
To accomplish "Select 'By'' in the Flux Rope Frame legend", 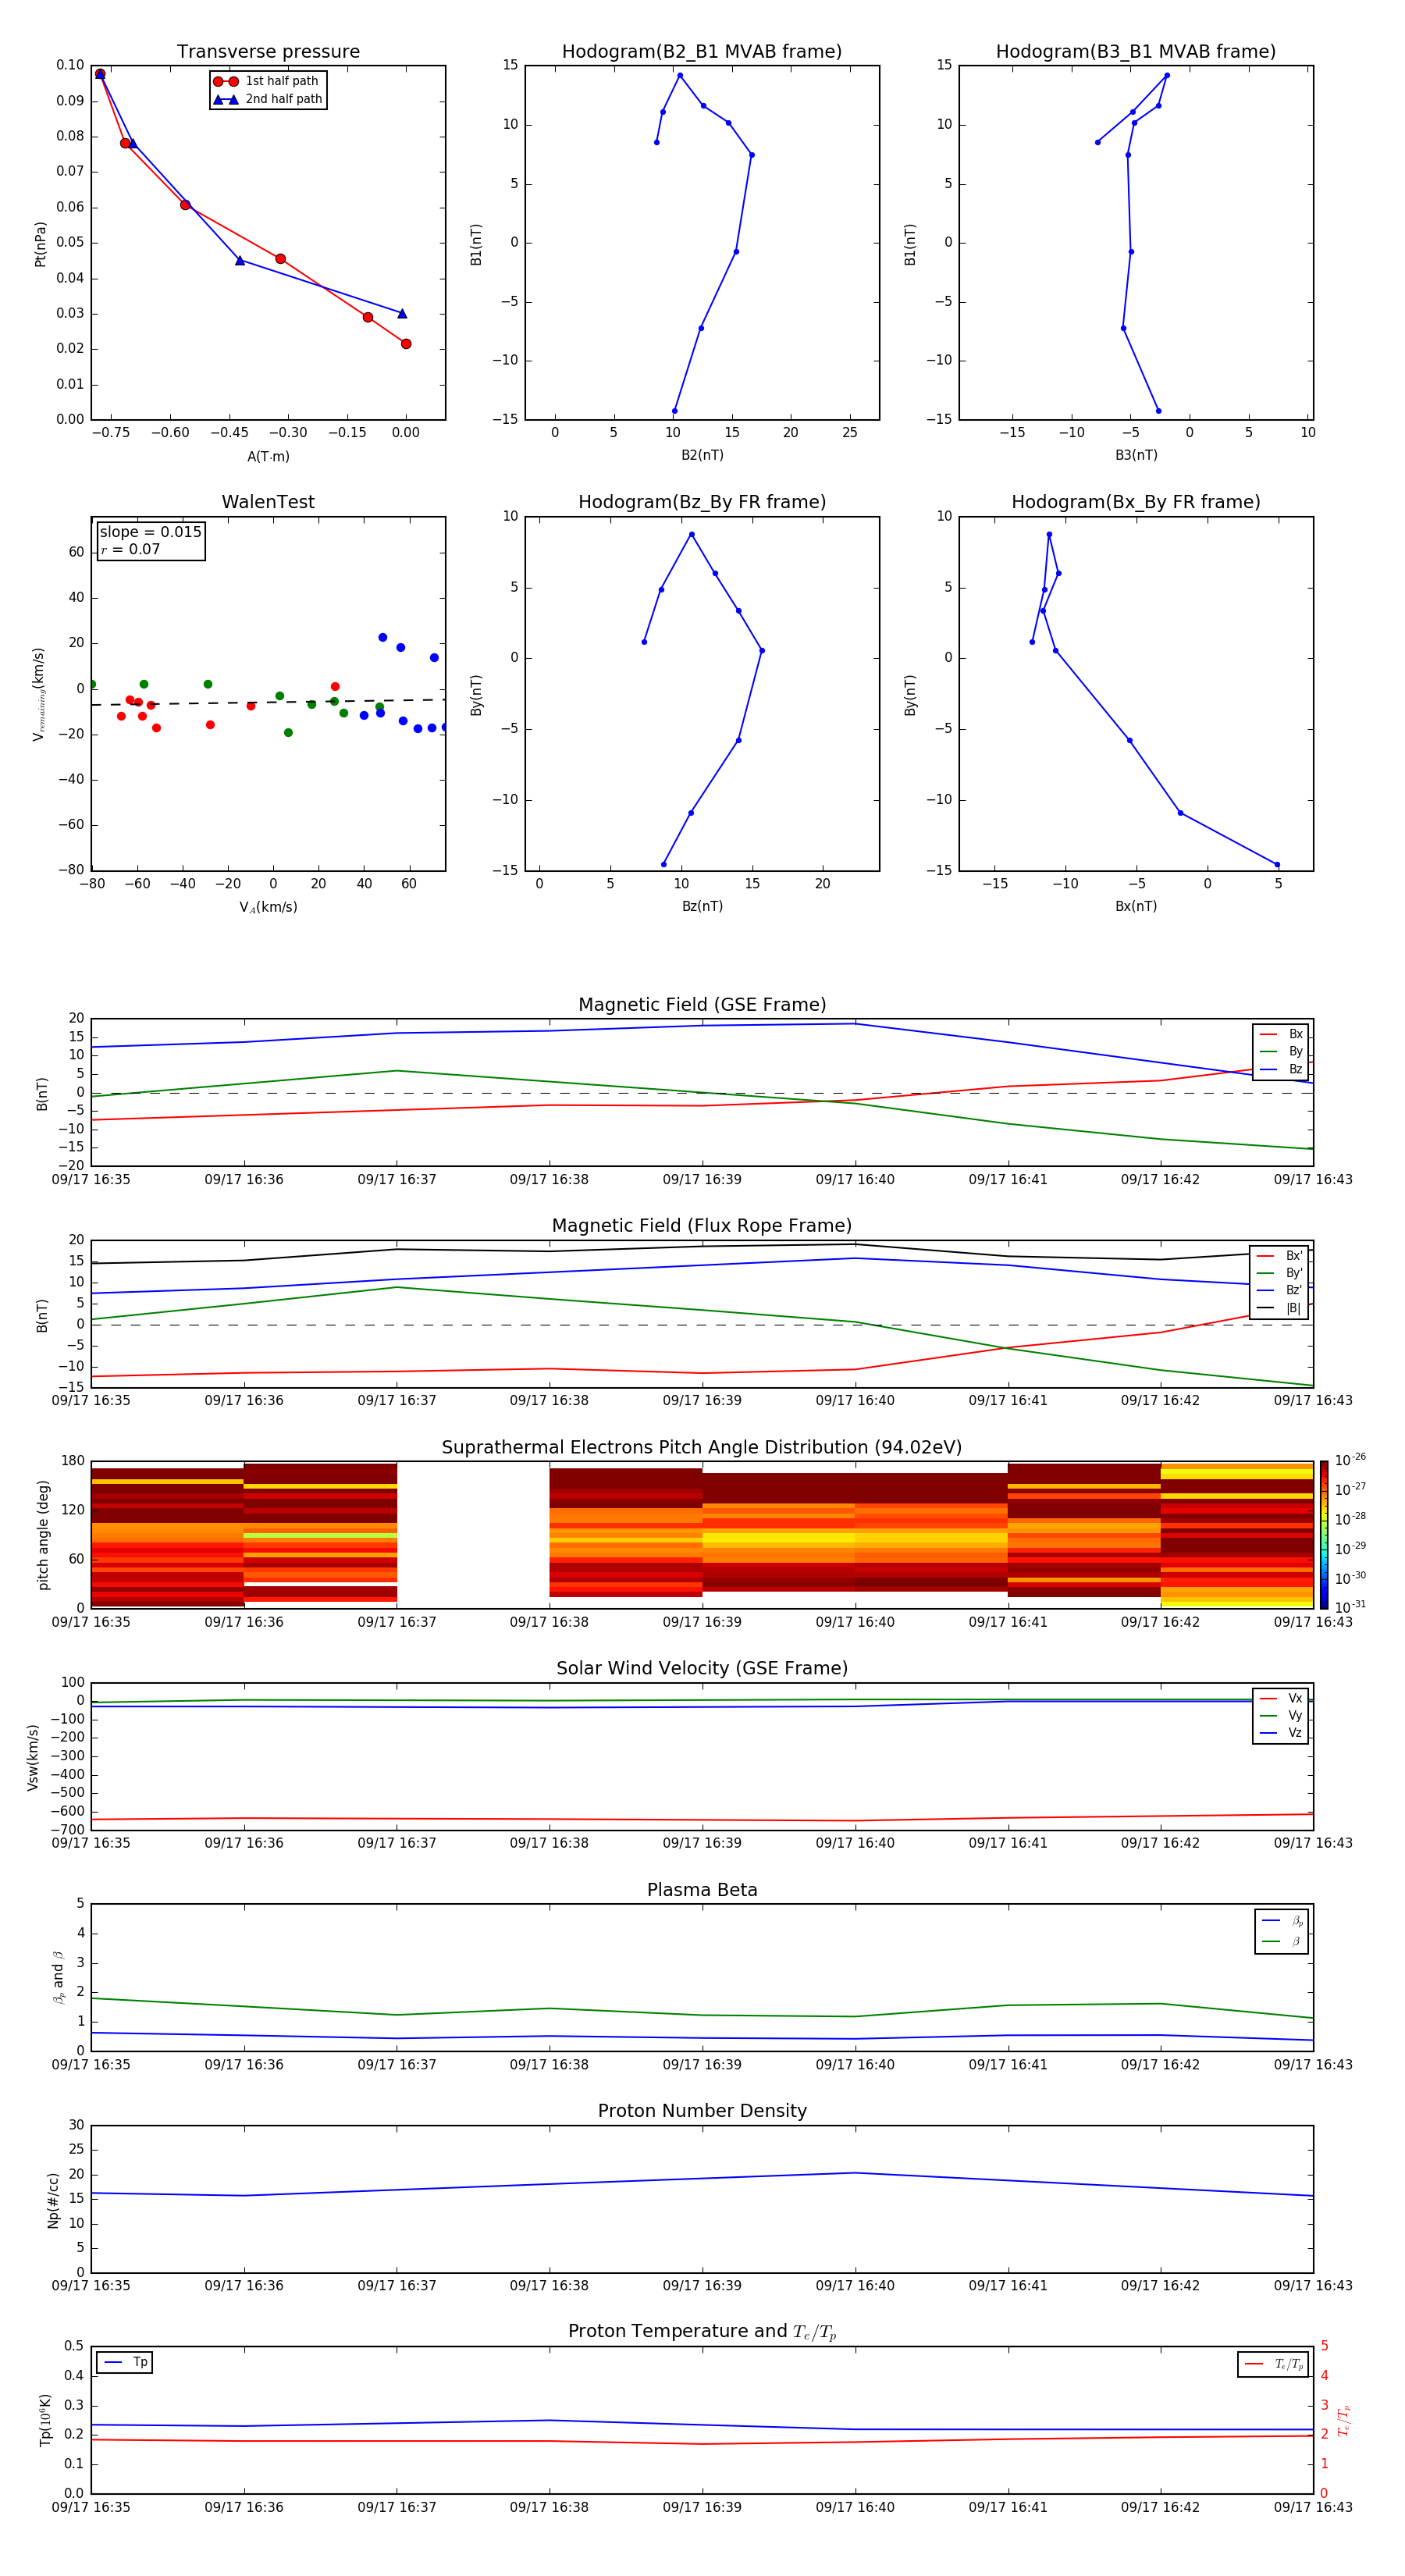I will pos(1280,1273).
